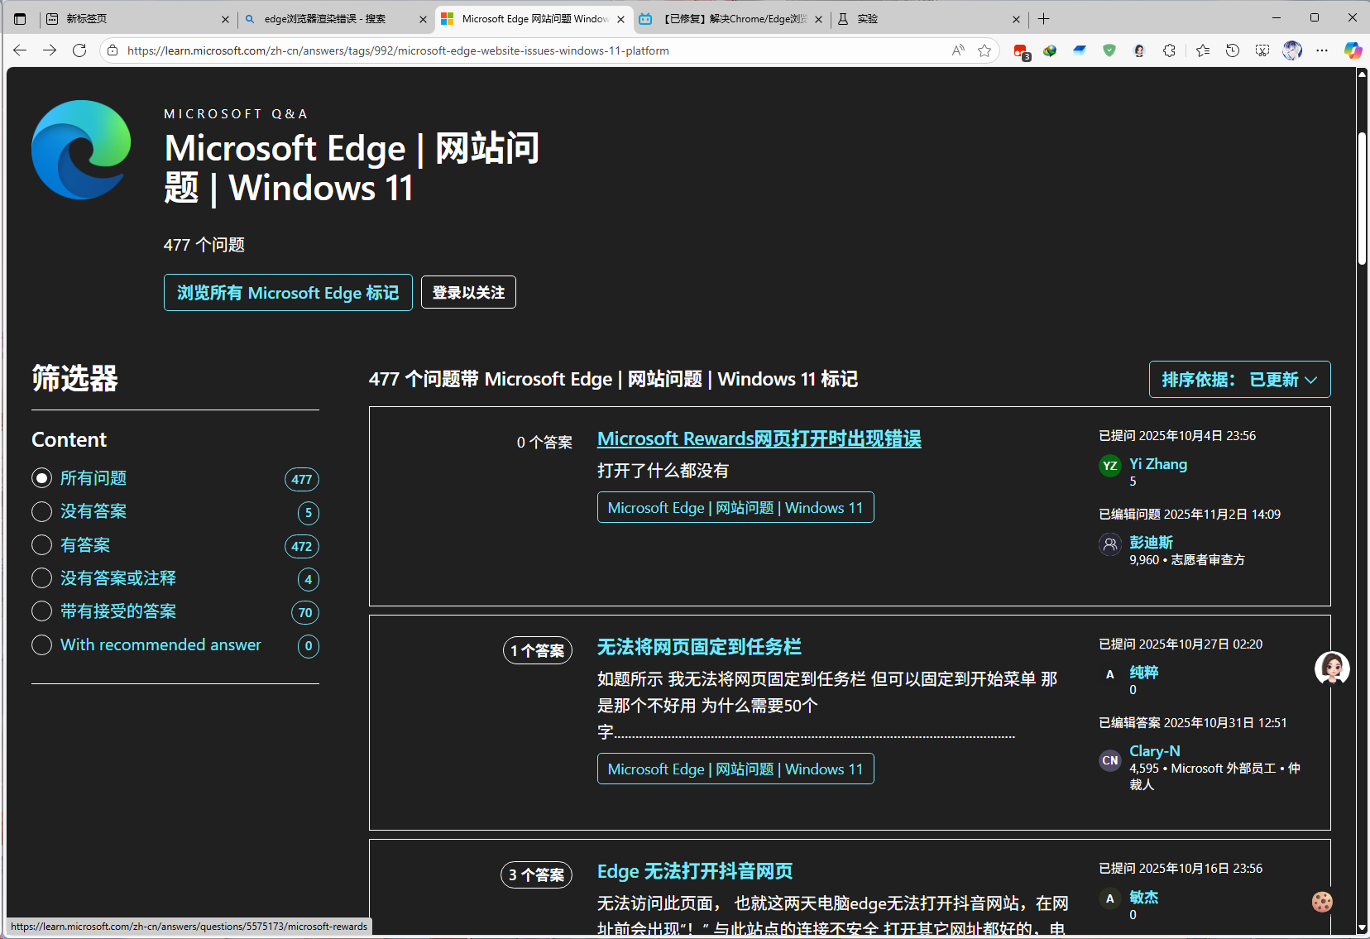Viewport: 1370px width, 939px height.
Task: Click the 472 count badge
Action: [302, 546]
